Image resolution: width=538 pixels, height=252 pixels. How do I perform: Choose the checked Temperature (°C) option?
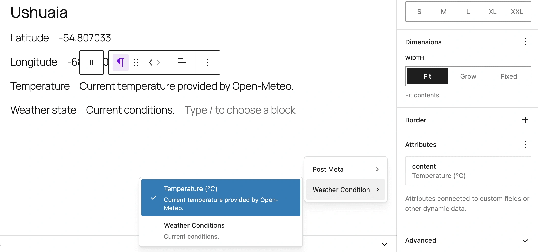pos(221,198)
